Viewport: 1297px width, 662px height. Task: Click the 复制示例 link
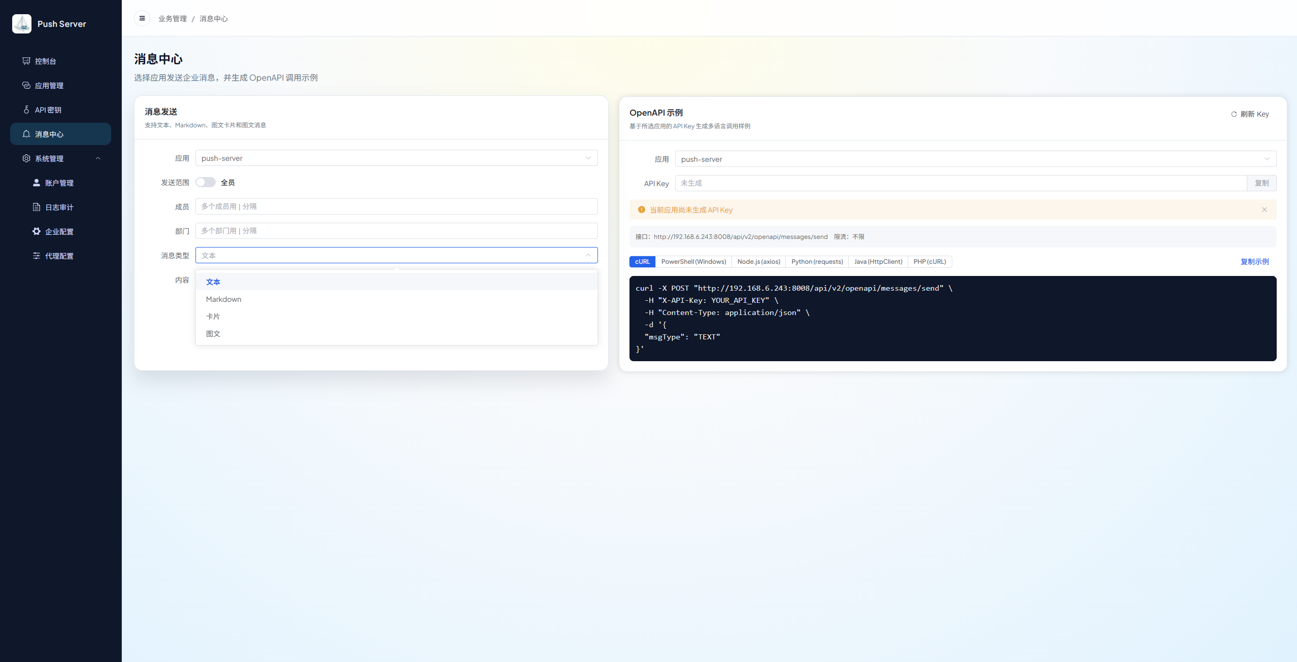tap(1254, 262)
